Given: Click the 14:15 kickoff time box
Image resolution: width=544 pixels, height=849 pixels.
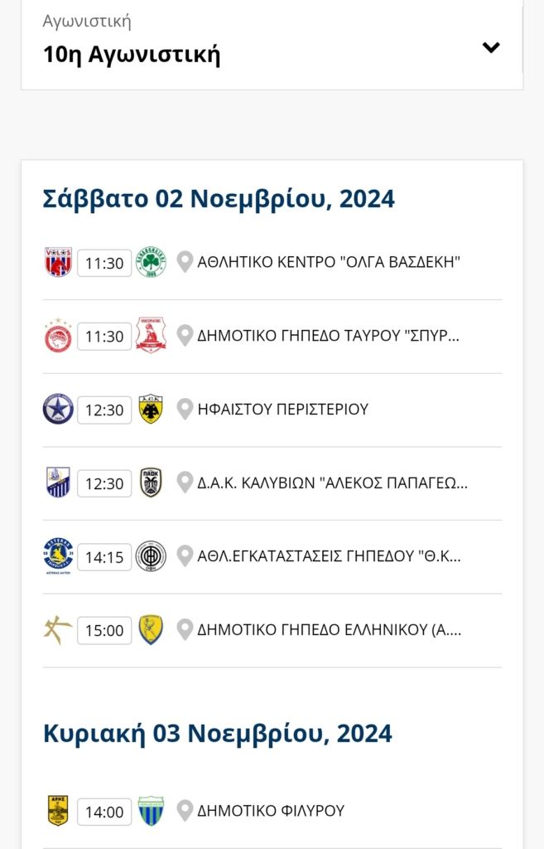Looking at the screenshot, I should [104, 557].
